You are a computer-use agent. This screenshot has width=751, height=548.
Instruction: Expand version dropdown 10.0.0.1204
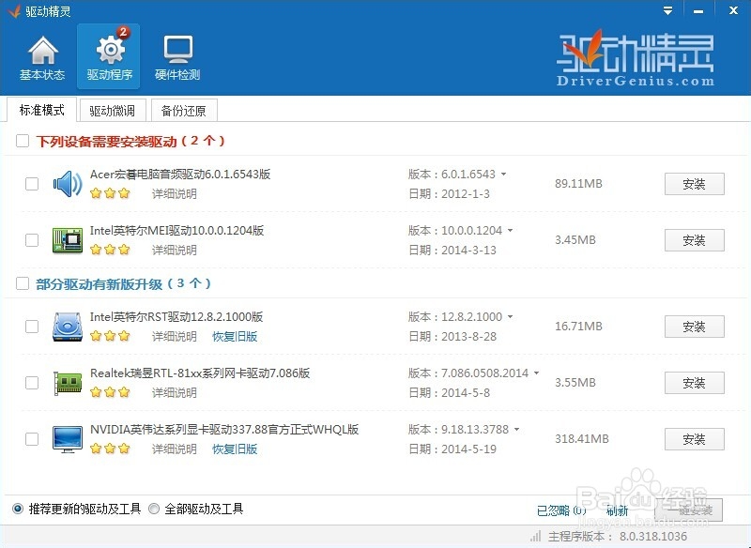[x=510, y=231]
